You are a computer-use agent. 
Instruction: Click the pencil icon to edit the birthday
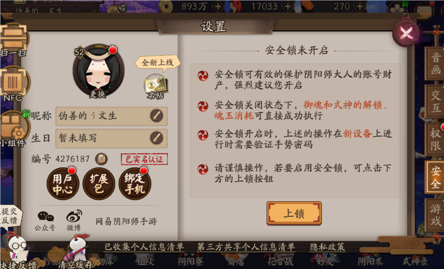point(156,138)
